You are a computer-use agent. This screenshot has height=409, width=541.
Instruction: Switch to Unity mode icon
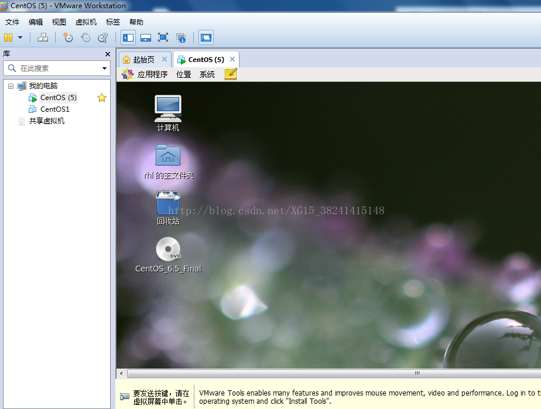pyautogui.click(x=181, y=37)
